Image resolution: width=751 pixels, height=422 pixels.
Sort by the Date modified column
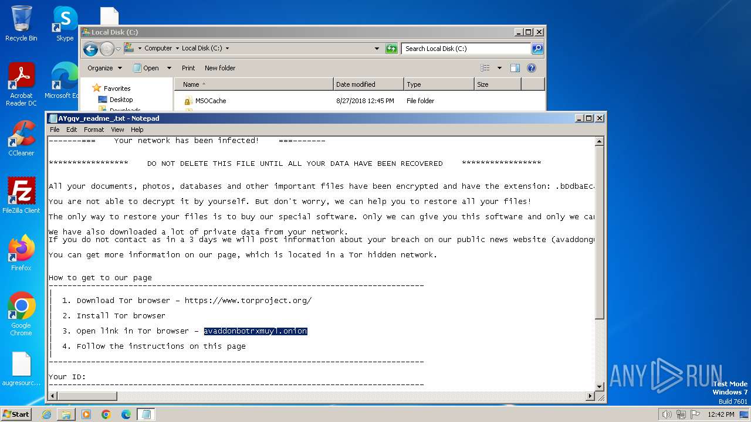pos(368,84)
